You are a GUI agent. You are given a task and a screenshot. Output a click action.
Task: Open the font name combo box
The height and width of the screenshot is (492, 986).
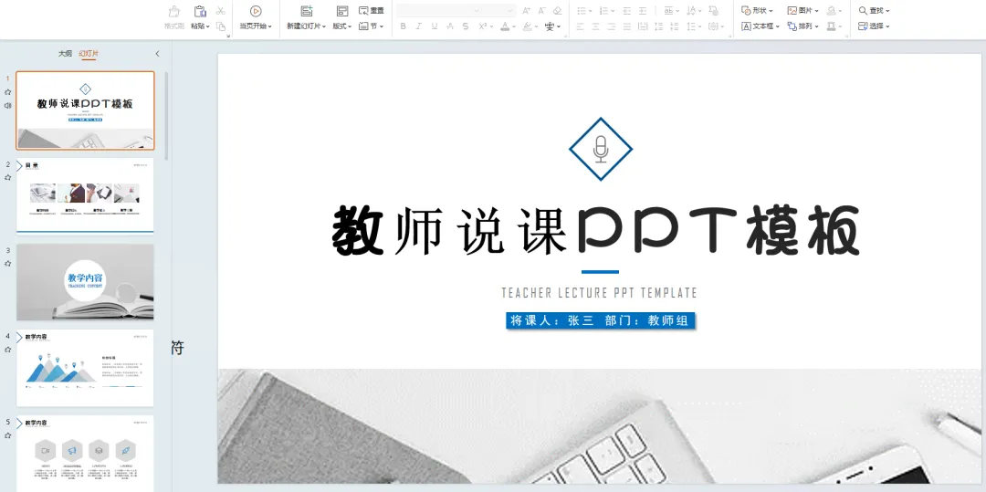(439, 11)
